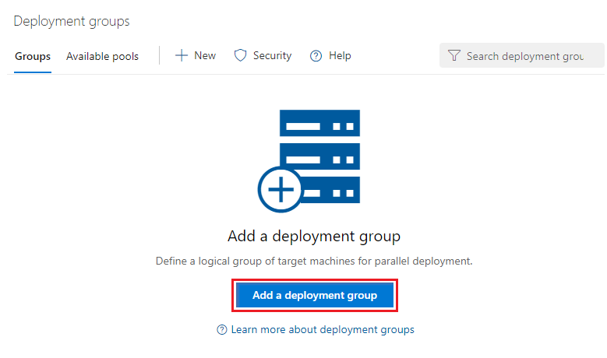Screen dimensions: 607x358
Task: Switch to the Groups tab
Action: coord(33,56)
